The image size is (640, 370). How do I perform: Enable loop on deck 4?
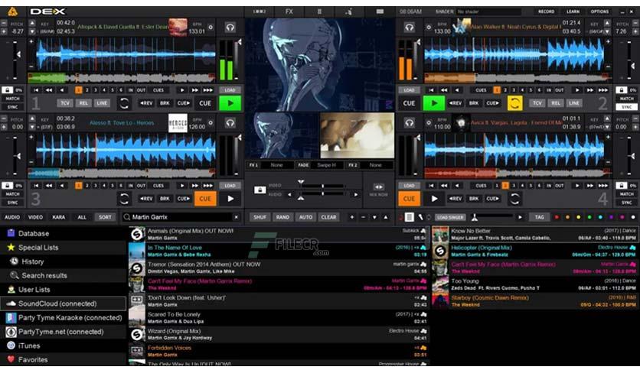pos(514,199)
